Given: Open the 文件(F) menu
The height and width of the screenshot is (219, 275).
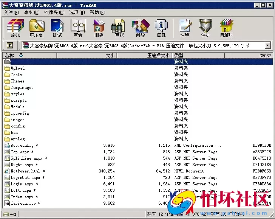Looking at the screenshot, I should [11, 12].
